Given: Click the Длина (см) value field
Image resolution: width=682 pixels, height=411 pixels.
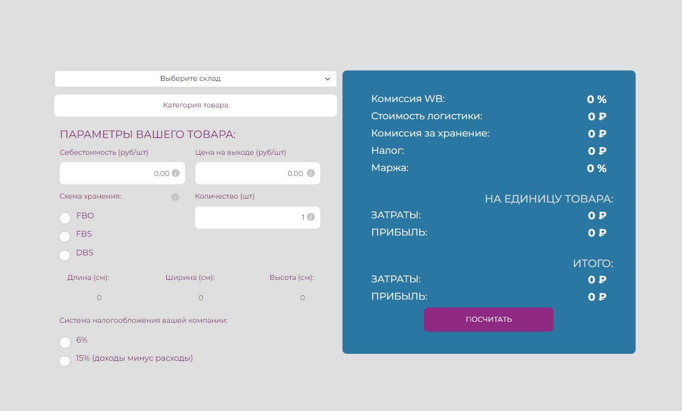Looking at the screenshot, I should coord(99,298).
